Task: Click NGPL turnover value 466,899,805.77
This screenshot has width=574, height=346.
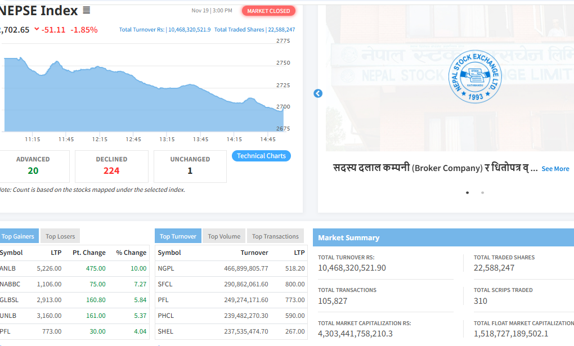Action: tap(246, 268)
